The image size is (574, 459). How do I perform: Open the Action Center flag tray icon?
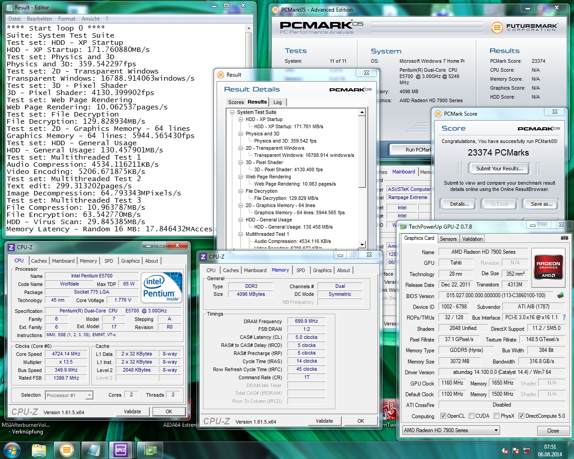pyautogui.click(x=516, y=450)
